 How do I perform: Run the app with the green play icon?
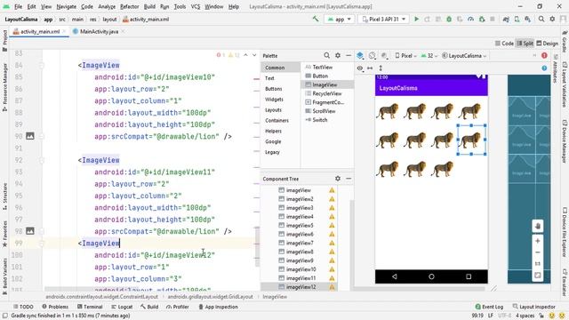(417, 20)
